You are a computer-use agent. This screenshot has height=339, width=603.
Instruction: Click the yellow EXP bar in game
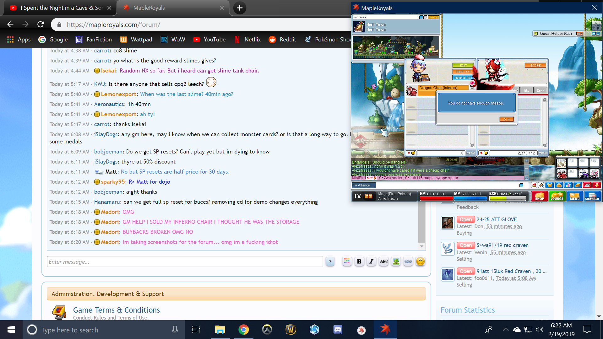pos(508,198)
